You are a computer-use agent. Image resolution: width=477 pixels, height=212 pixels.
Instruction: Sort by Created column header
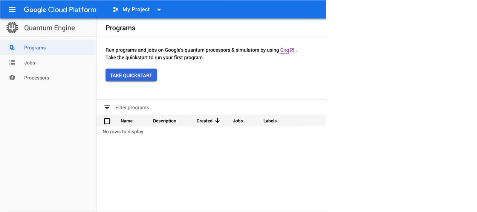point(205,121)
